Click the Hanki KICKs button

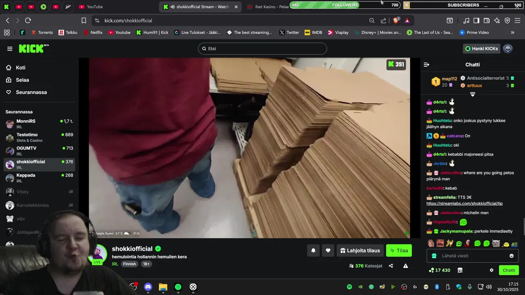[x=482, y=49]
